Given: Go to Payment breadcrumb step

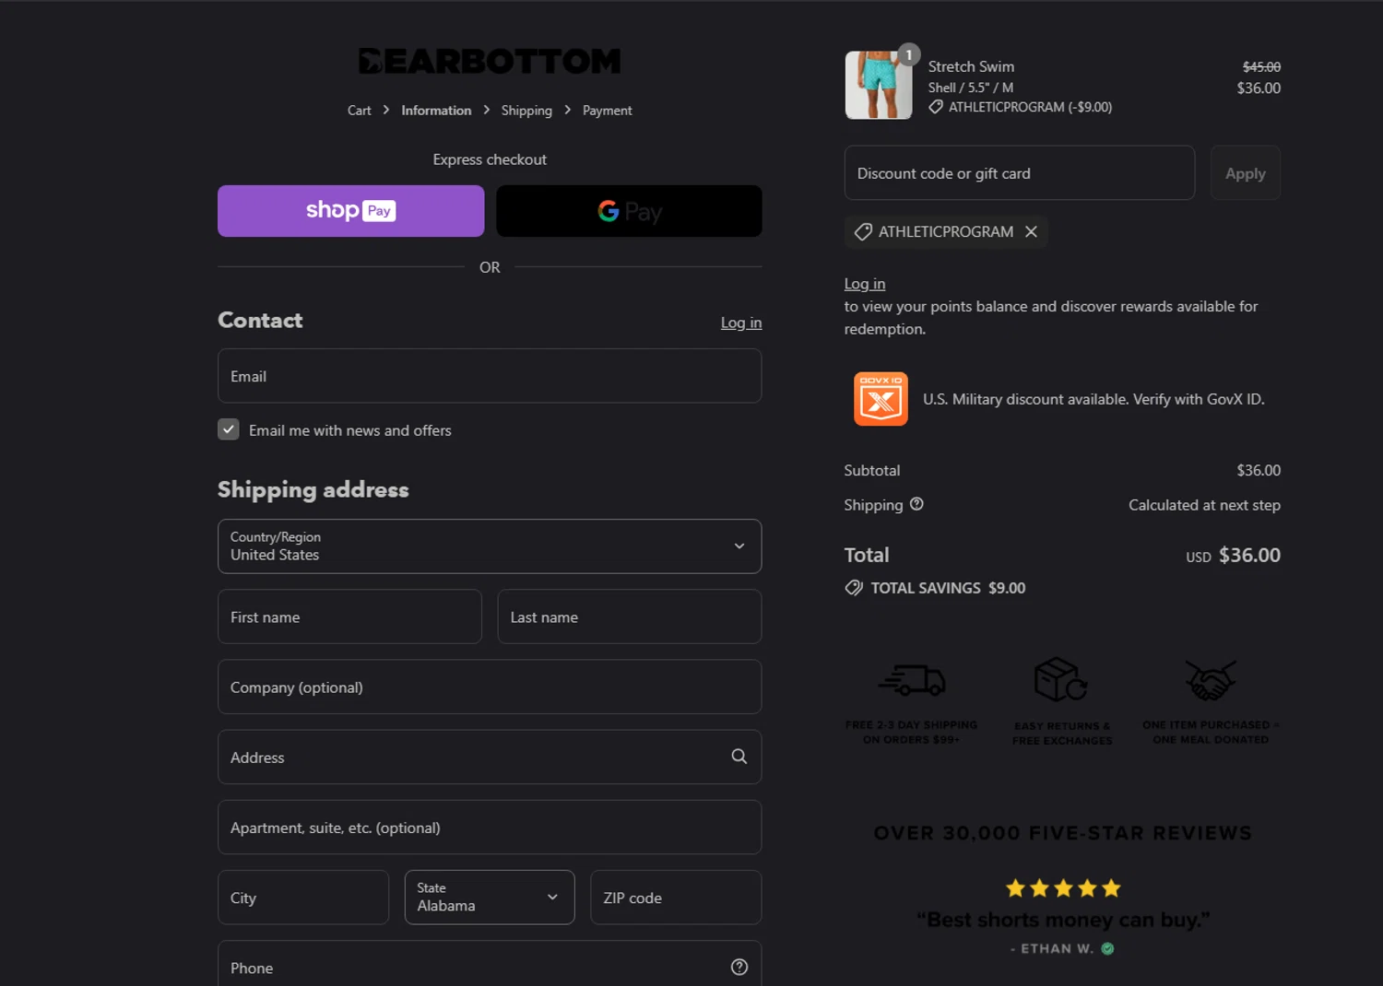Looking at the screenshot, I should pos(607,111).
